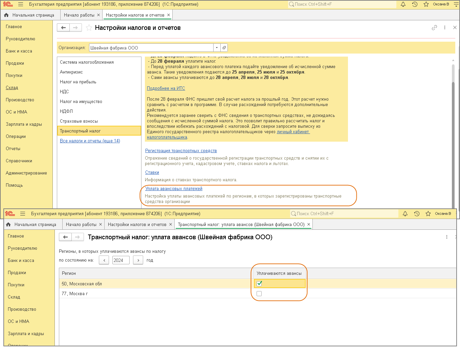Open hamburger menu in bottom window
This screenshot has width=460, height=347.
pos(23,214)
